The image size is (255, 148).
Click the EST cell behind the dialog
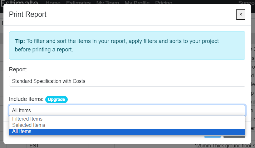coord(34,146)
